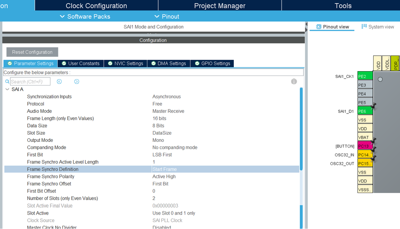This screenshot has width=400, height=229.
Task: Click the Mono output mode value
Action: (158, 140)
